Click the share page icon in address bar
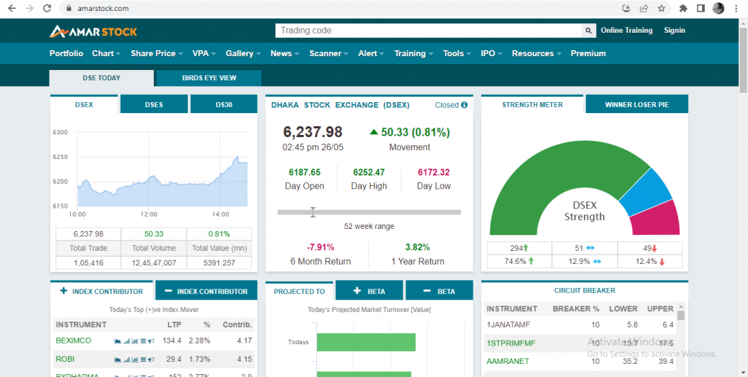 click(x=644, y=8)
